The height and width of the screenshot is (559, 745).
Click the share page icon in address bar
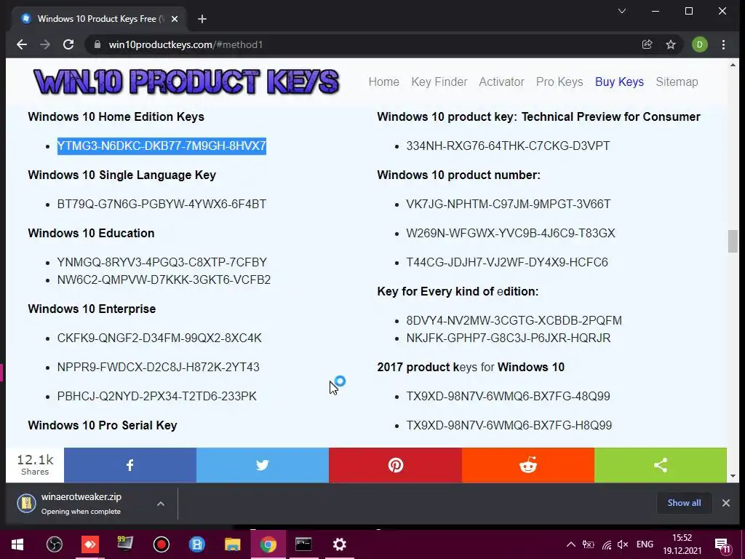(x=647, y=44)
